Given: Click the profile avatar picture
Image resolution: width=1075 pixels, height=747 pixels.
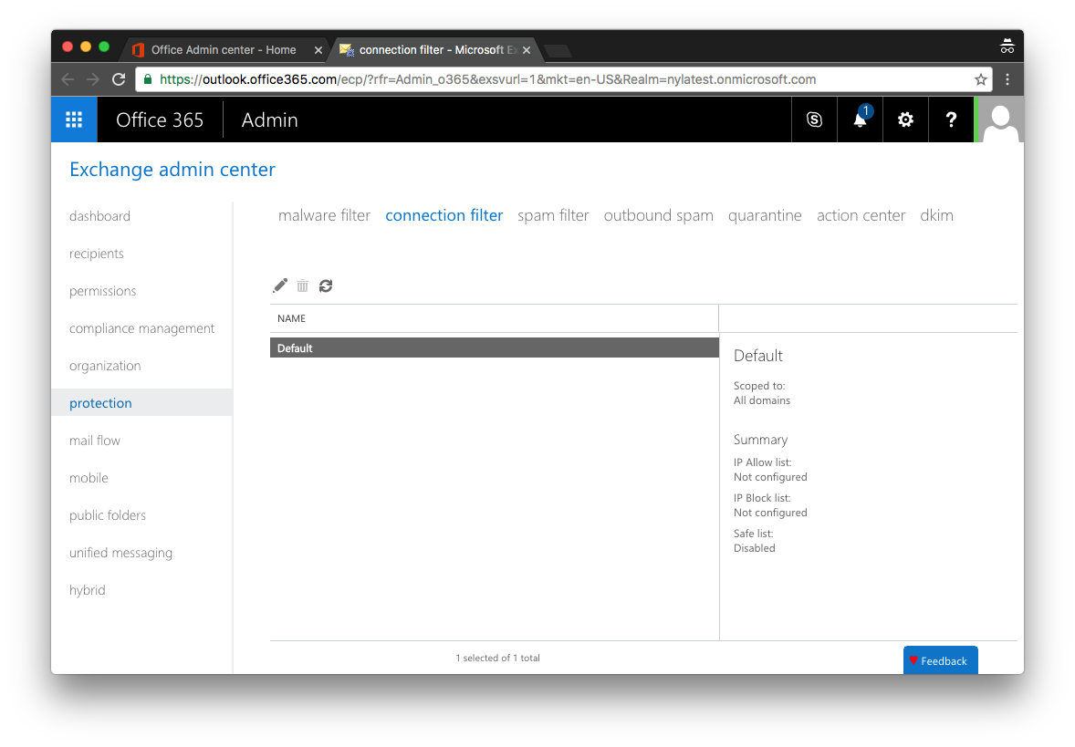Looking at the screenshot, I should 999,119.
